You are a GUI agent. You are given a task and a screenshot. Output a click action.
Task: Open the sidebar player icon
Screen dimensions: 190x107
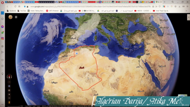click(2, 46)
